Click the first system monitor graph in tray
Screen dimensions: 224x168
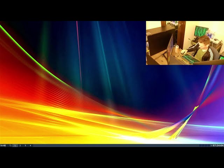(201, 146)
